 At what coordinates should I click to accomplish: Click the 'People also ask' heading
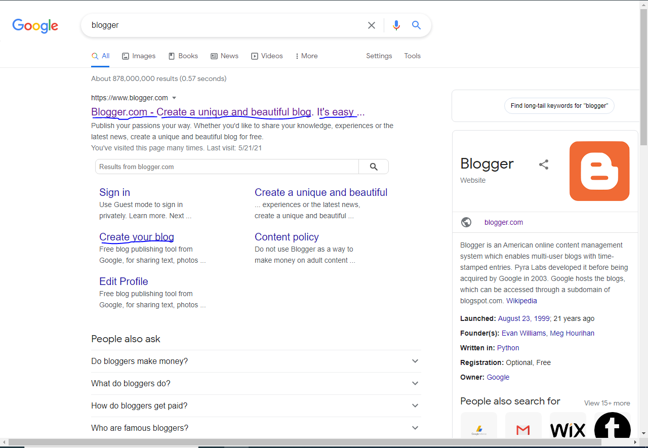[126, 339]
